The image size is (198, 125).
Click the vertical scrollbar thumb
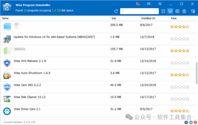pyautogui.click(x=196, y=73)
